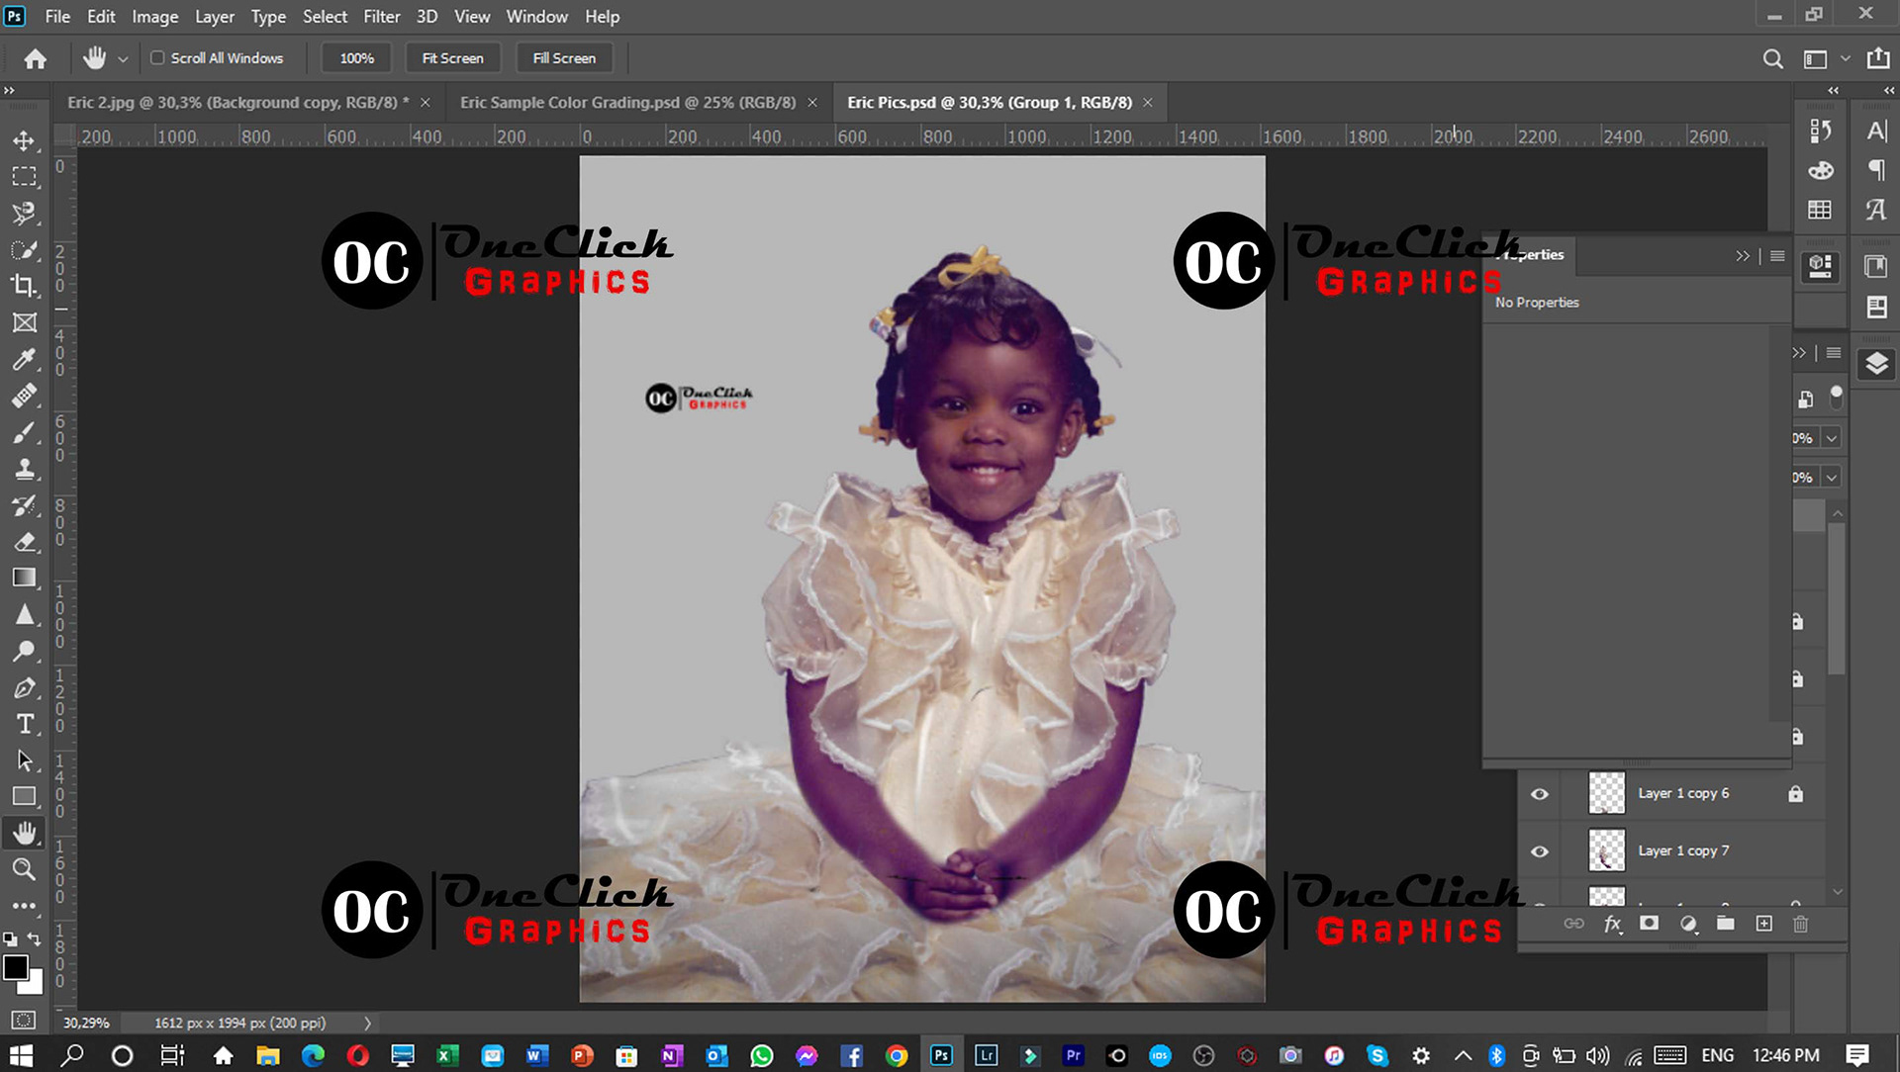
Task: Select the Frame tool
Action: 24,322
